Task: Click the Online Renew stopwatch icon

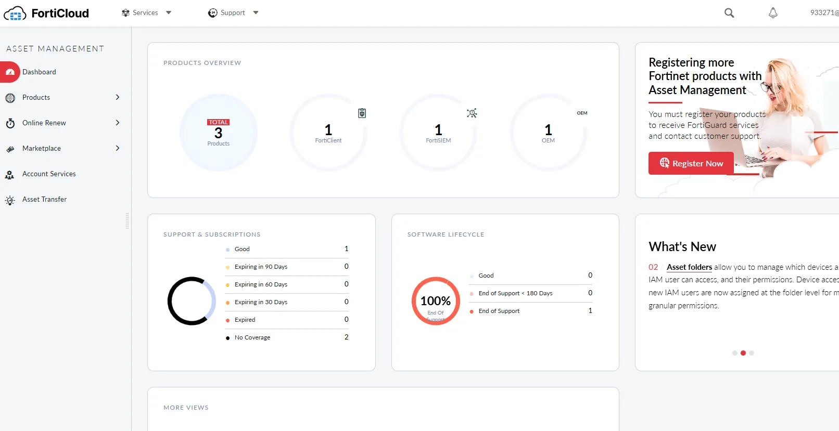Action: pyautogui.click(x=10, y=123)
